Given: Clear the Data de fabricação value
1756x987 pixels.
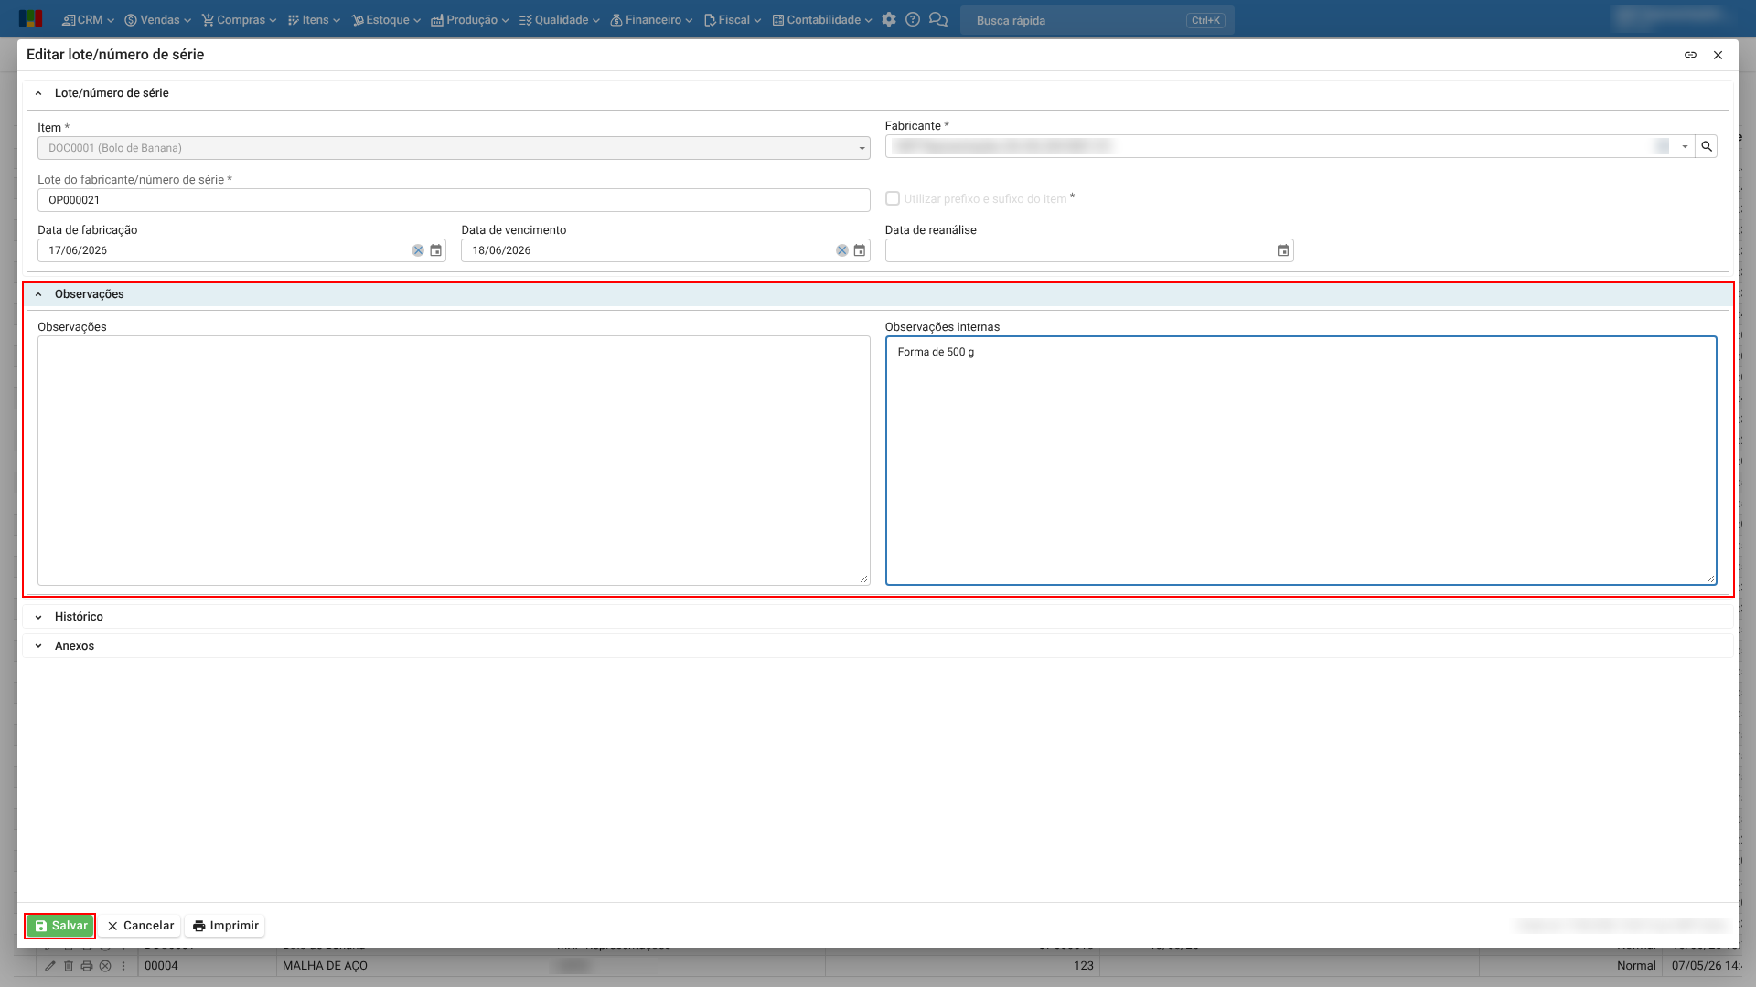Looking at the screenshot, I should 418,250.
